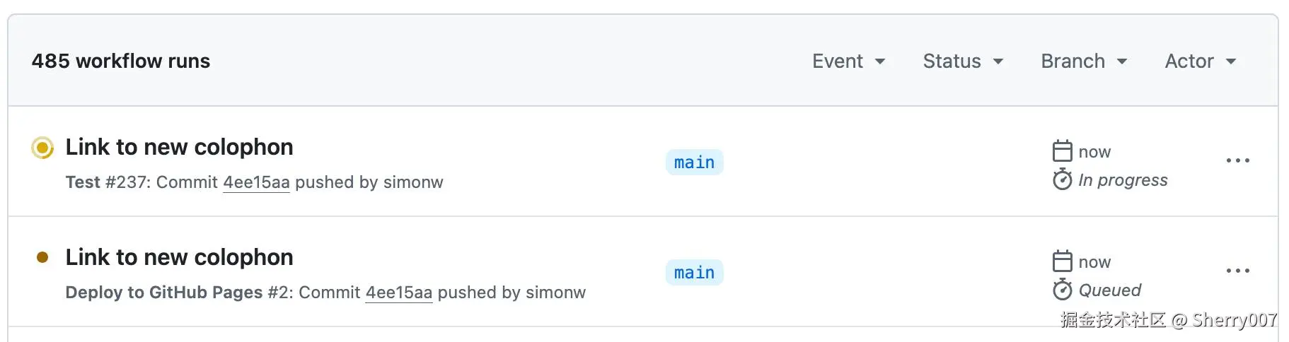The width and height of the screenshot is (1289, 342).
Task: Click the queued brown dot status icon
Action: coord(42,257)
